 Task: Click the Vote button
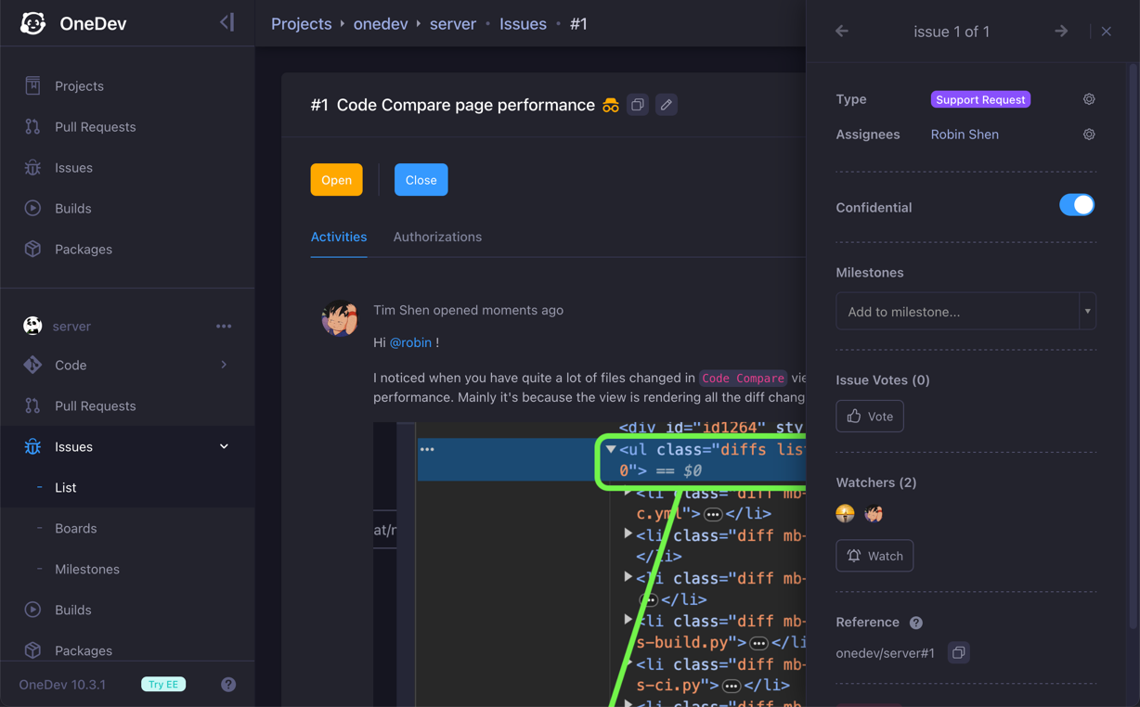[x=870, y=417]
